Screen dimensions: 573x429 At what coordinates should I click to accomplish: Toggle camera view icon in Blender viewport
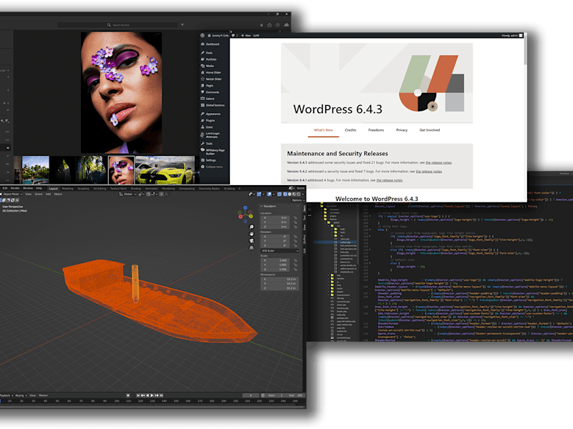pos(251,240)
